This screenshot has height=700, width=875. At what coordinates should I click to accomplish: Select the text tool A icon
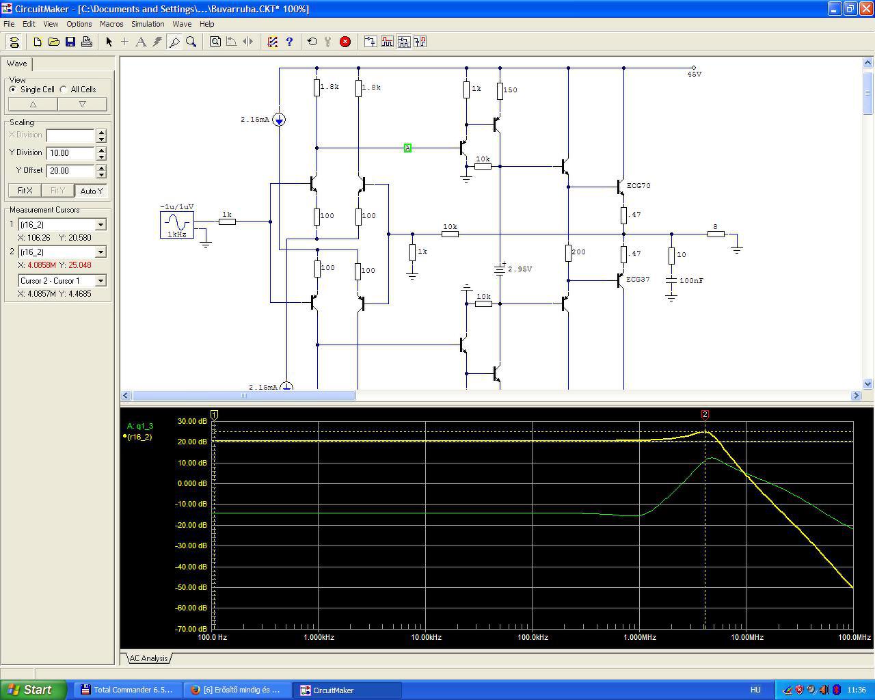tap(141, 42)
